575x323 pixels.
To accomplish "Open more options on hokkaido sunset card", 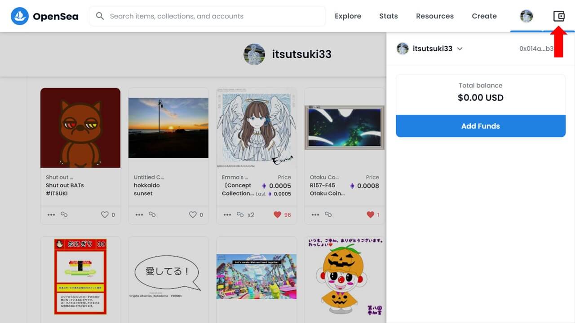I will click(139, 215).
